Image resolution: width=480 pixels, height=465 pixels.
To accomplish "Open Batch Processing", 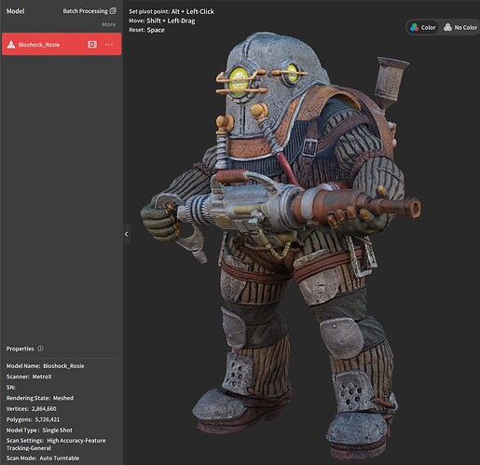I will [89, 11].
